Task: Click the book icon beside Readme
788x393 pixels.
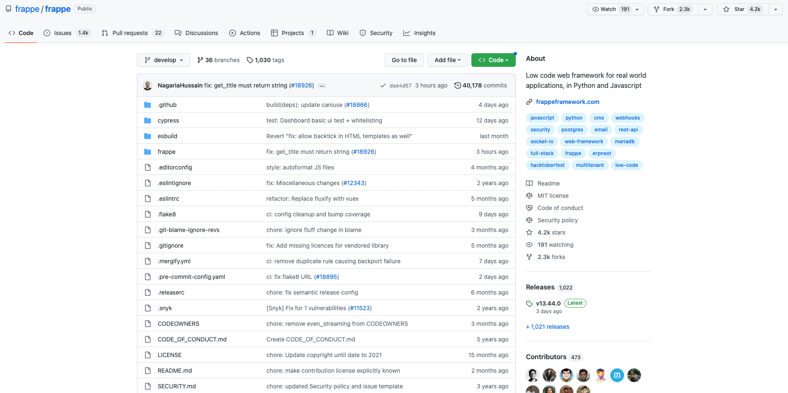Action: click(x=529, y=183)
